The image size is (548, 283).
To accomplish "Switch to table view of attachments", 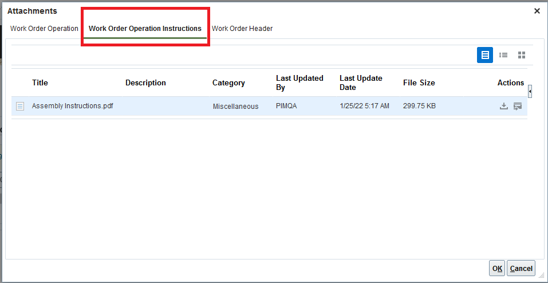I will point(485,55).
